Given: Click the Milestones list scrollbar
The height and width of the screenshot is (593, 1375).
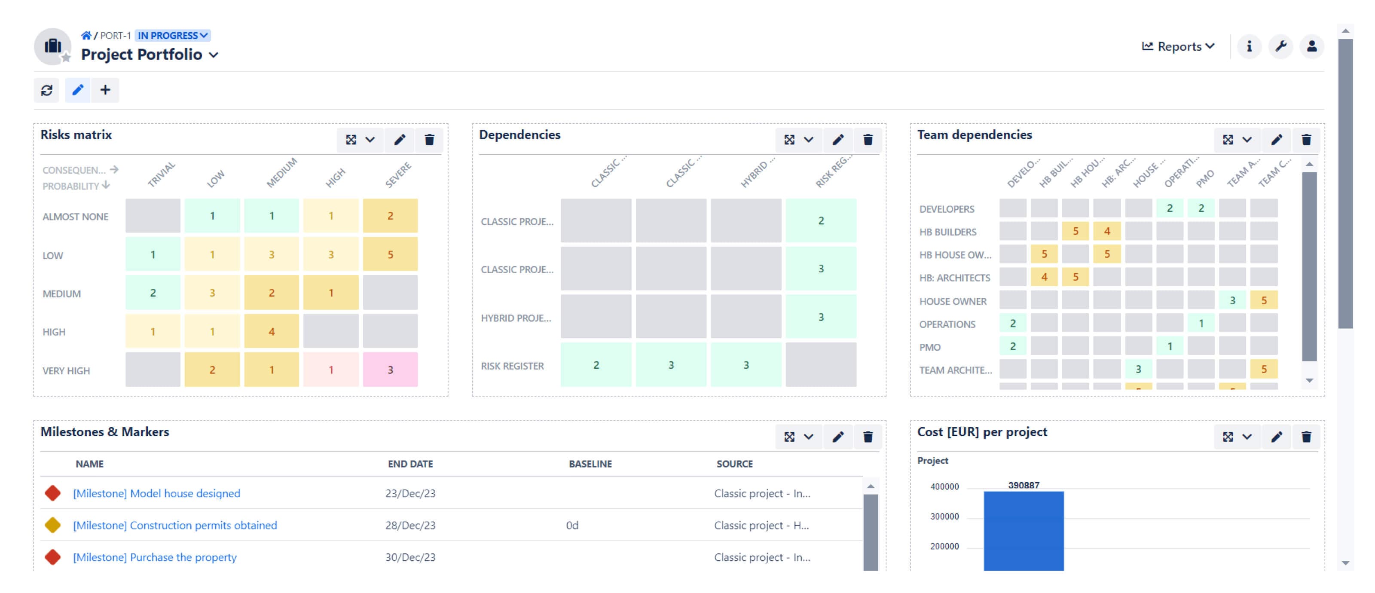Looking at the screenshot, I should pos(871,533).
